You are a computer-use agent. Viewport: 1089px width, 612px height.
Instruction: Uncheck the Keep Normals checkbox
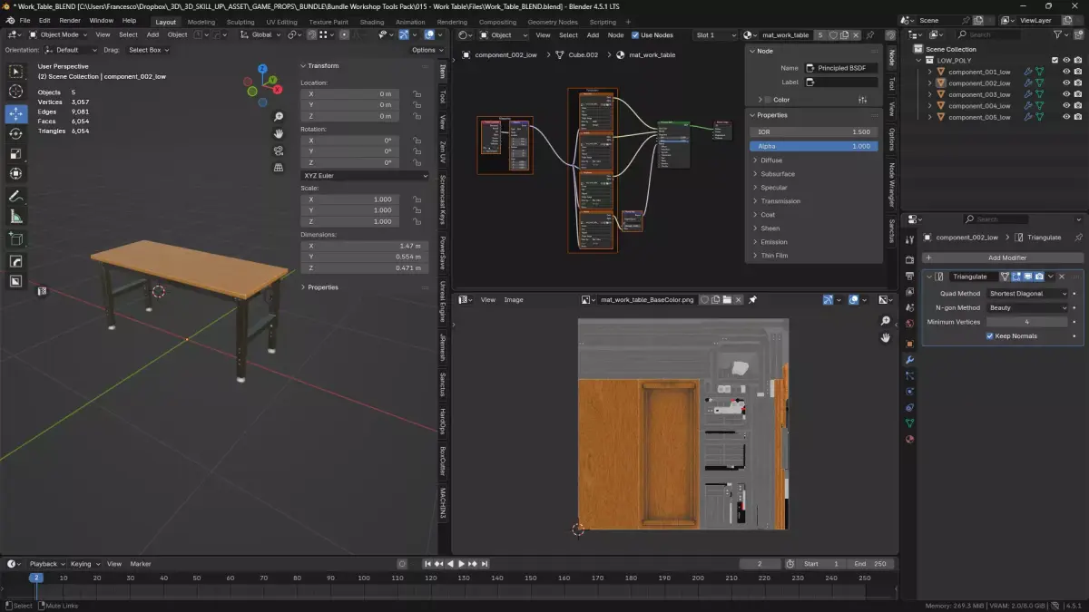point(990,335)
